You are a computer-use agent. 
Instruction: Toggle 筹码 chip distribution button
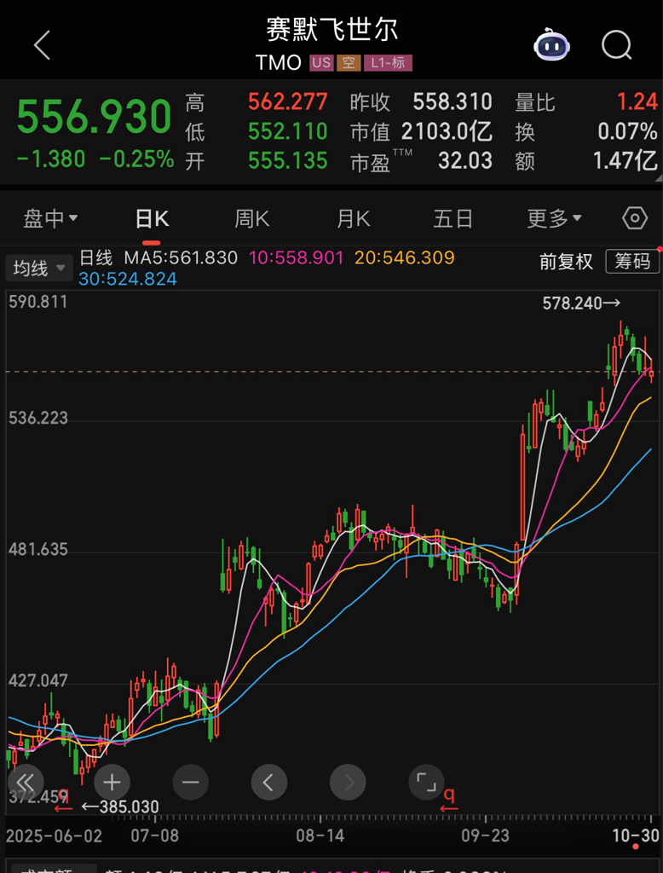631,261
